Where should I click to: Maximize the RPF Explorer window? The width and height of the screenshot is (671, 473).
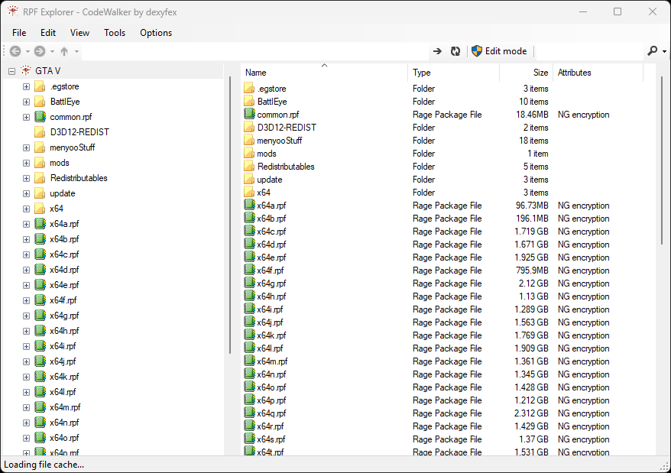[617, 11]
